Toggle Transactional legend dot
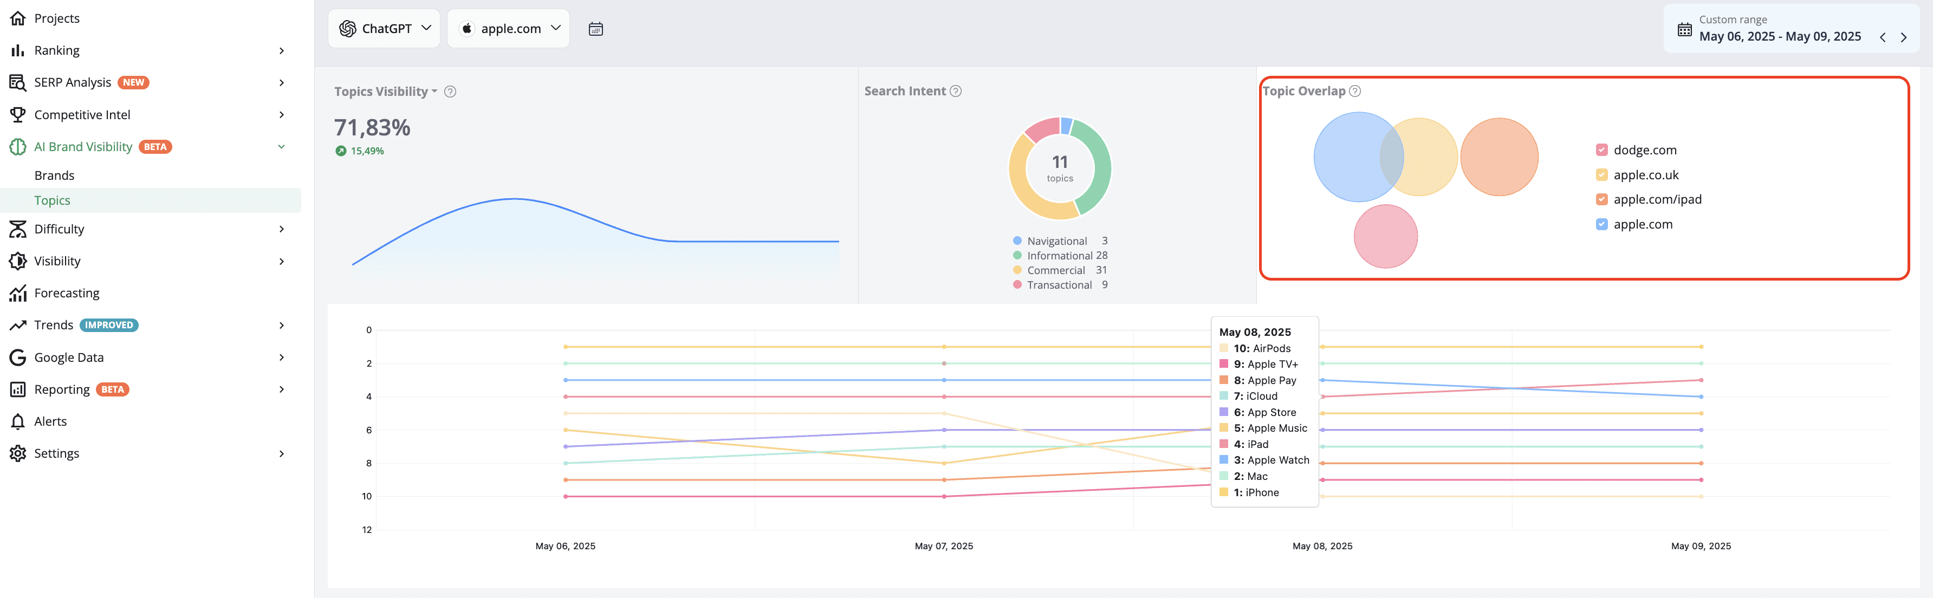1933x598 pixels. click(1017, 284)
